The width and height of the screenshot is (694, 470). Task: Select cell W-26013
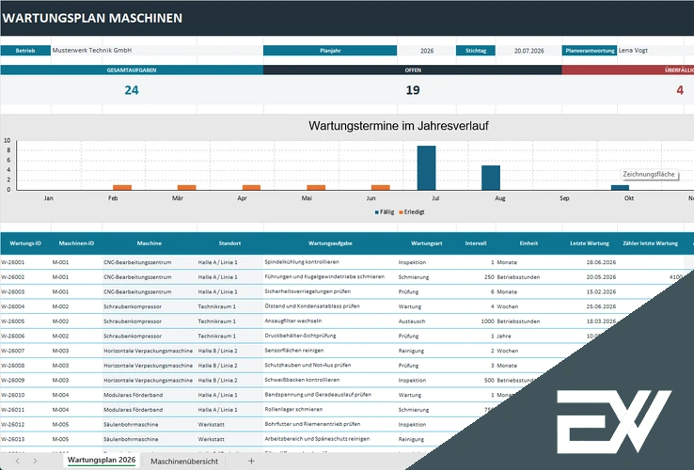25,439
